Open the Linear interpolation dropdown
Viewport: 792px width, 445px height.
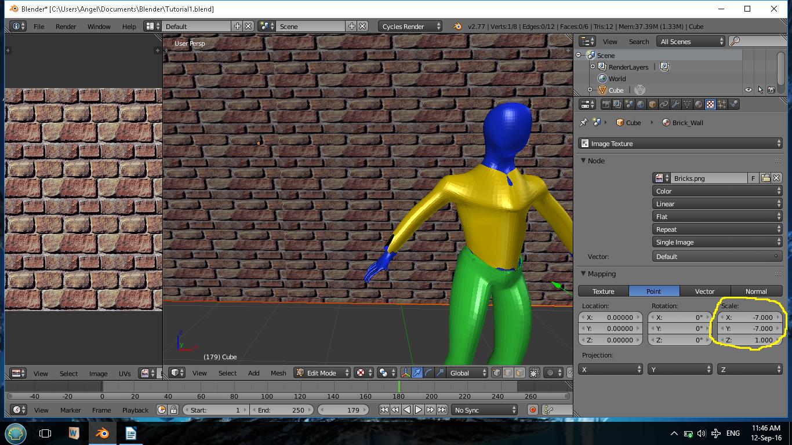(717, 204)
